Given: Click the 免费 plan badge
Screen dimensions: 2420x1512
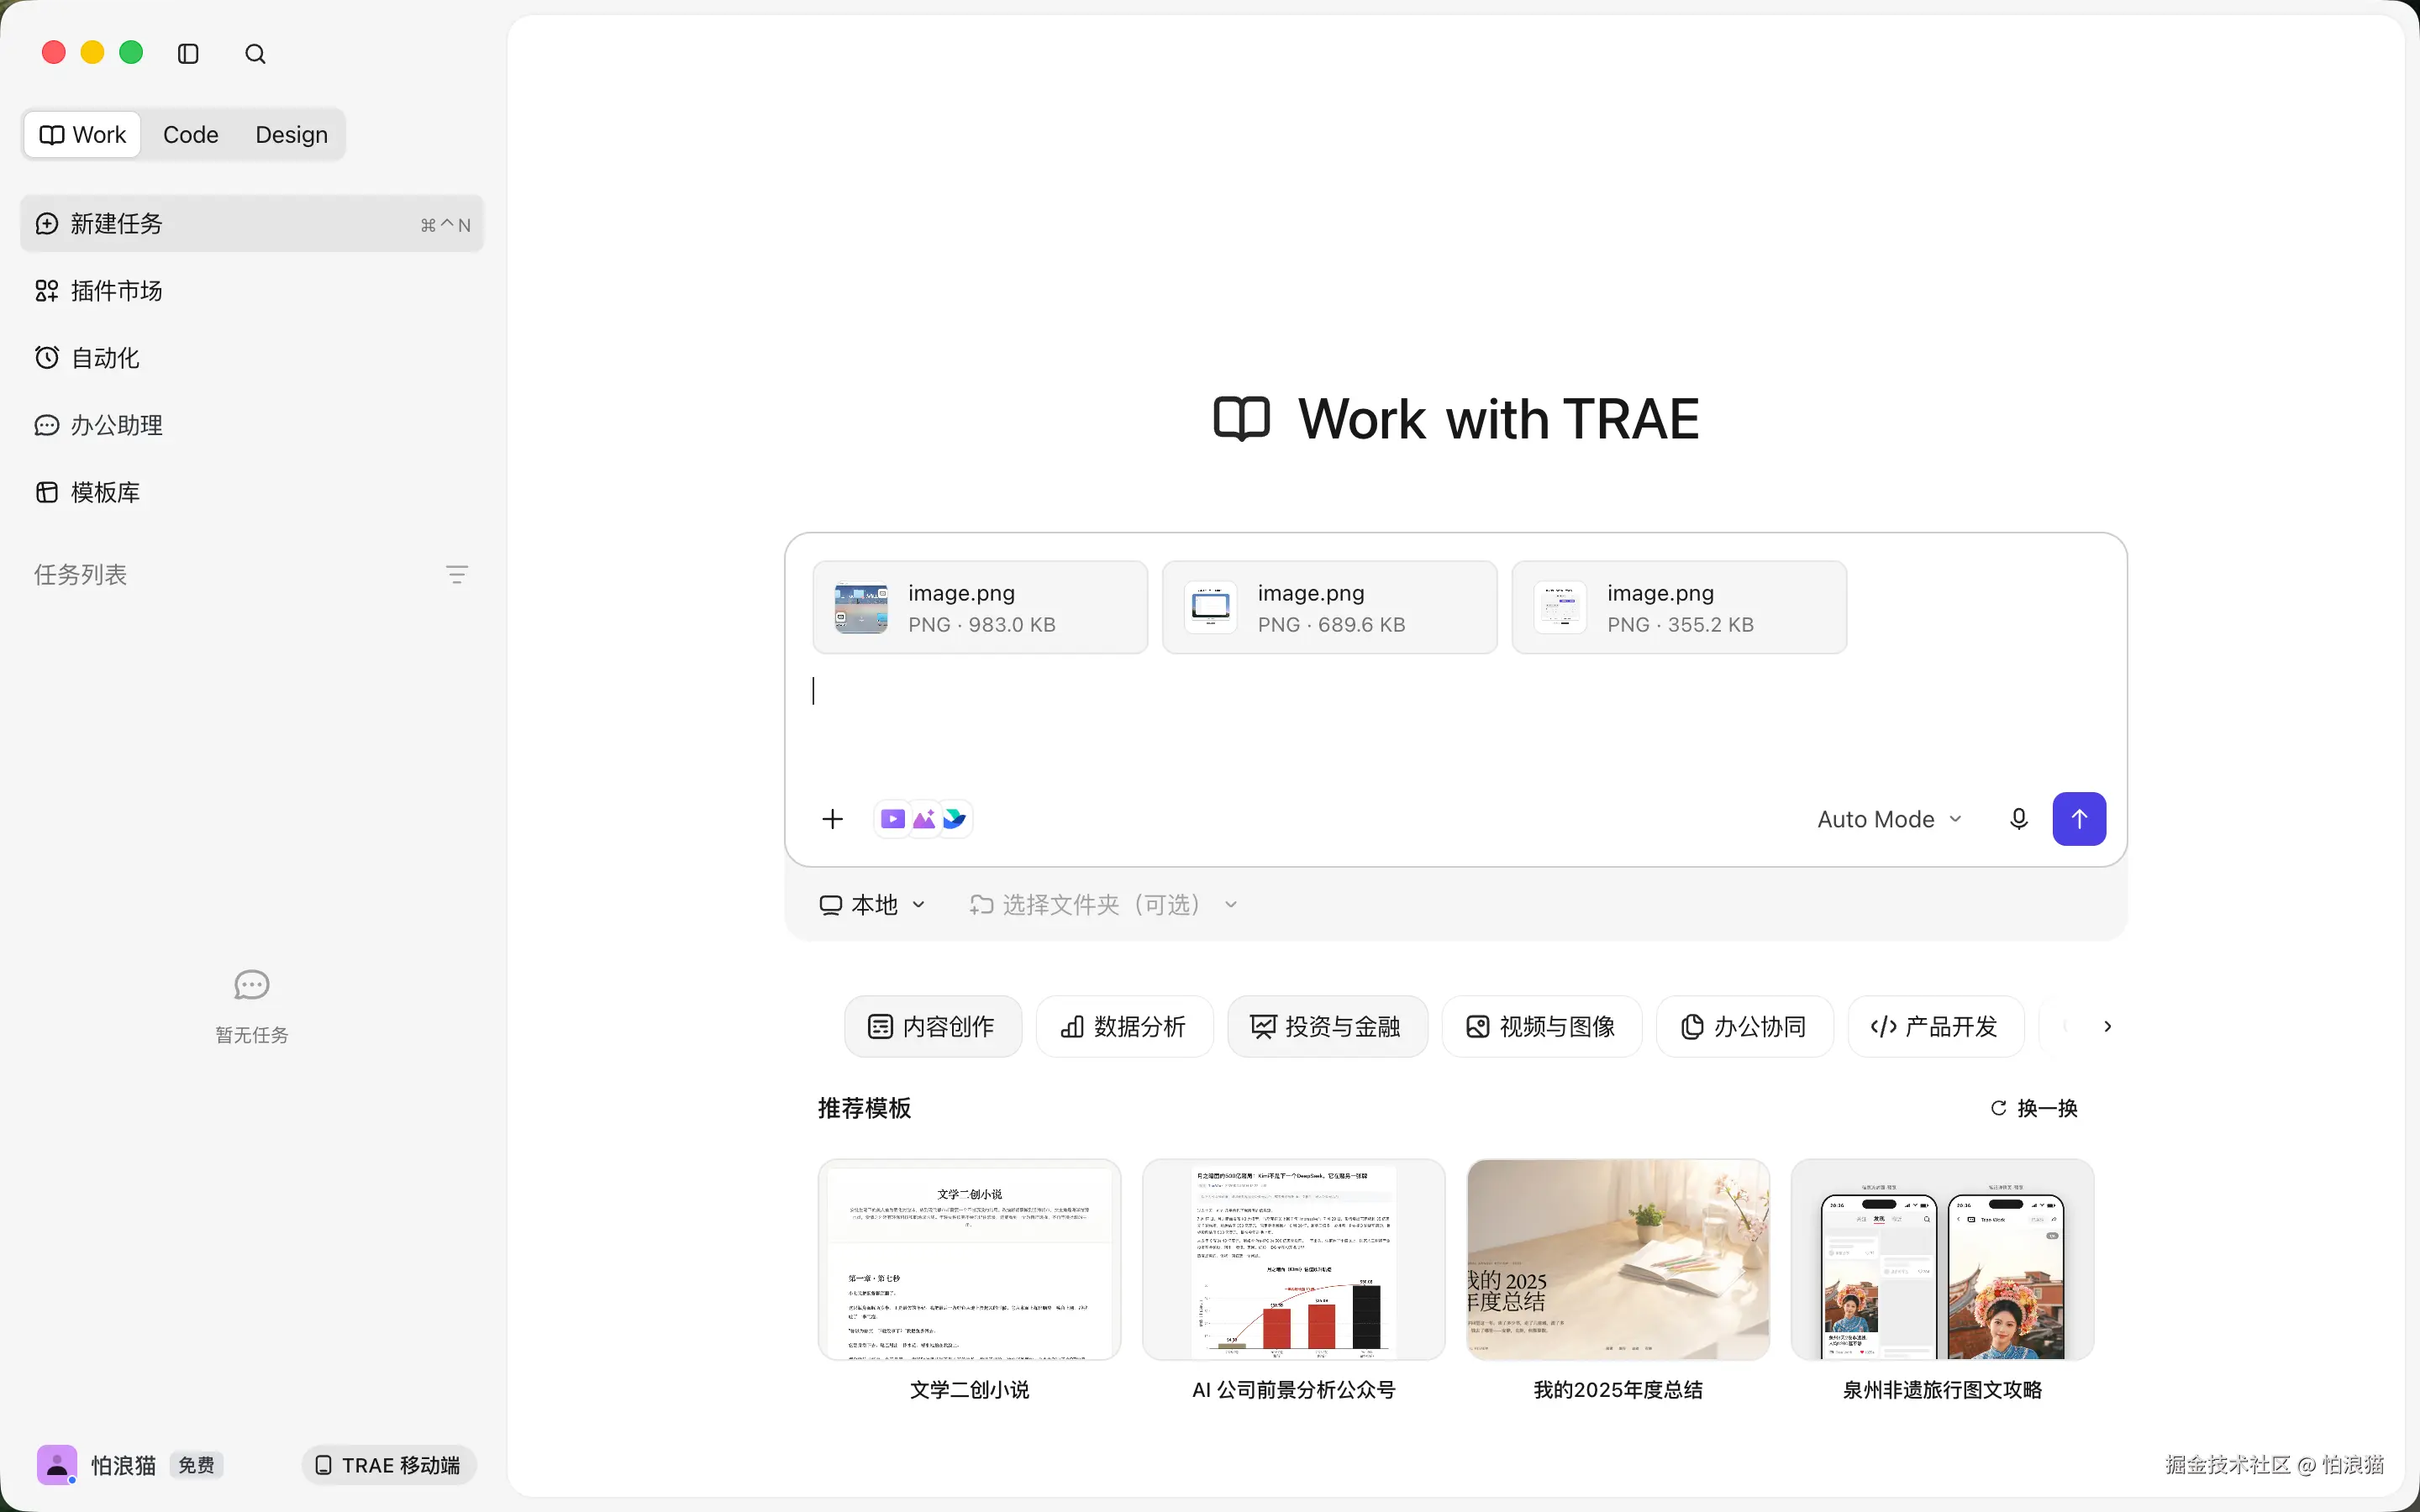Looking at the screenshot, I should (x=196, y=1466).
